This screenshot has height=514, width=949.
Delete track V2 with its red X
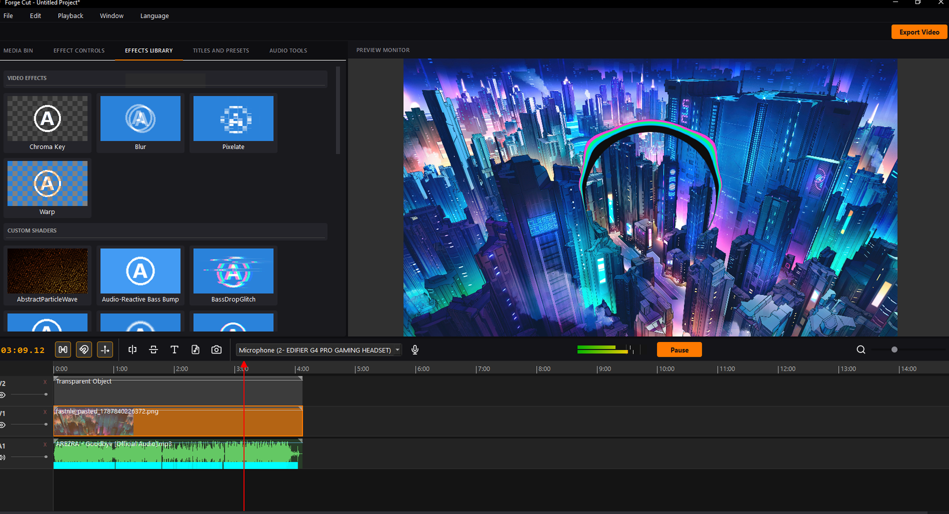coord(45,382)
